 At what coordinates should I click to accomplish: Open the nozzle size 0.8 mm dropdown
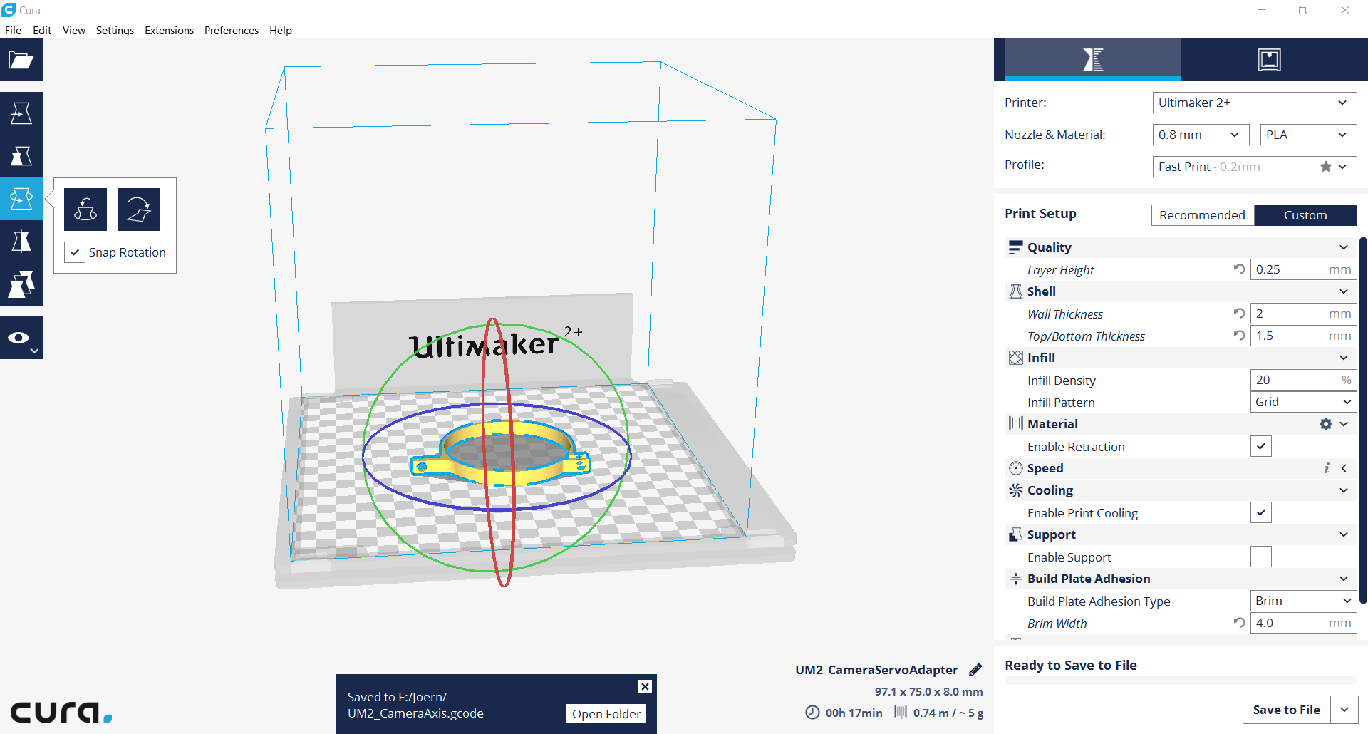pyautogui.click(x=1201, y=135)
